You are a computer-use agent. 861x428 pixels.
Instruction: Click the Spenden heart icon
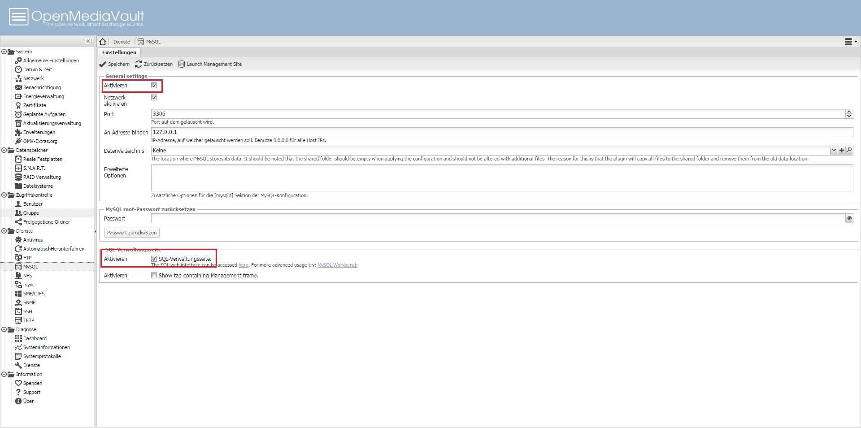[x=18, y=383]
